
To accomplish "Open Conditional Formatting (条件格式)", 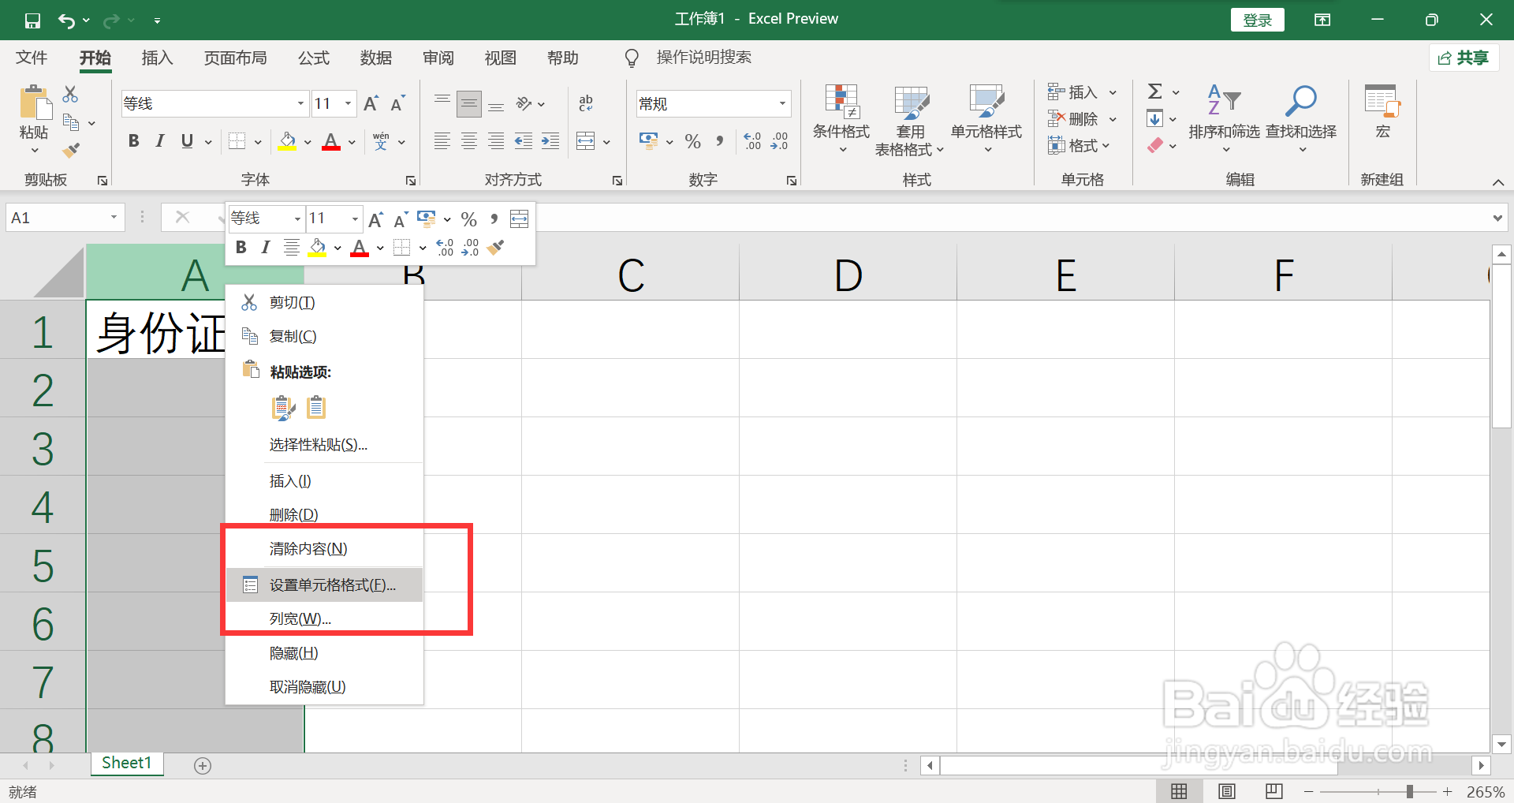I will click(x=841, y=118).
